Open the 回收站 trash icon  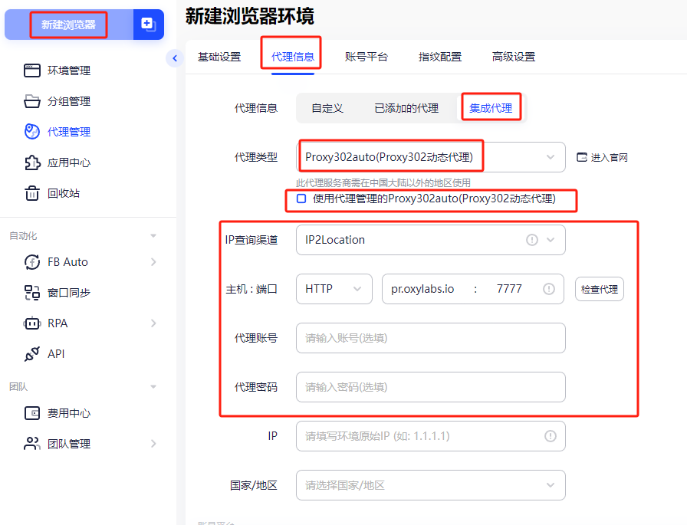pos(32,192)
